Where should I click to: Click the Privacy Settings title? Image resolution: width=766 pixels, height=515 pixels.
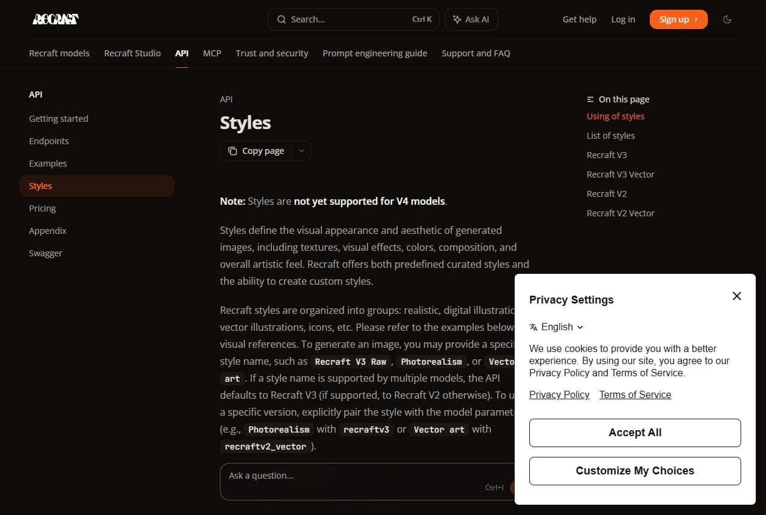click(571, 300)
